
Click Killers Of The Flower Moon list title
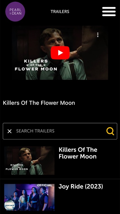tap(78, 153)
